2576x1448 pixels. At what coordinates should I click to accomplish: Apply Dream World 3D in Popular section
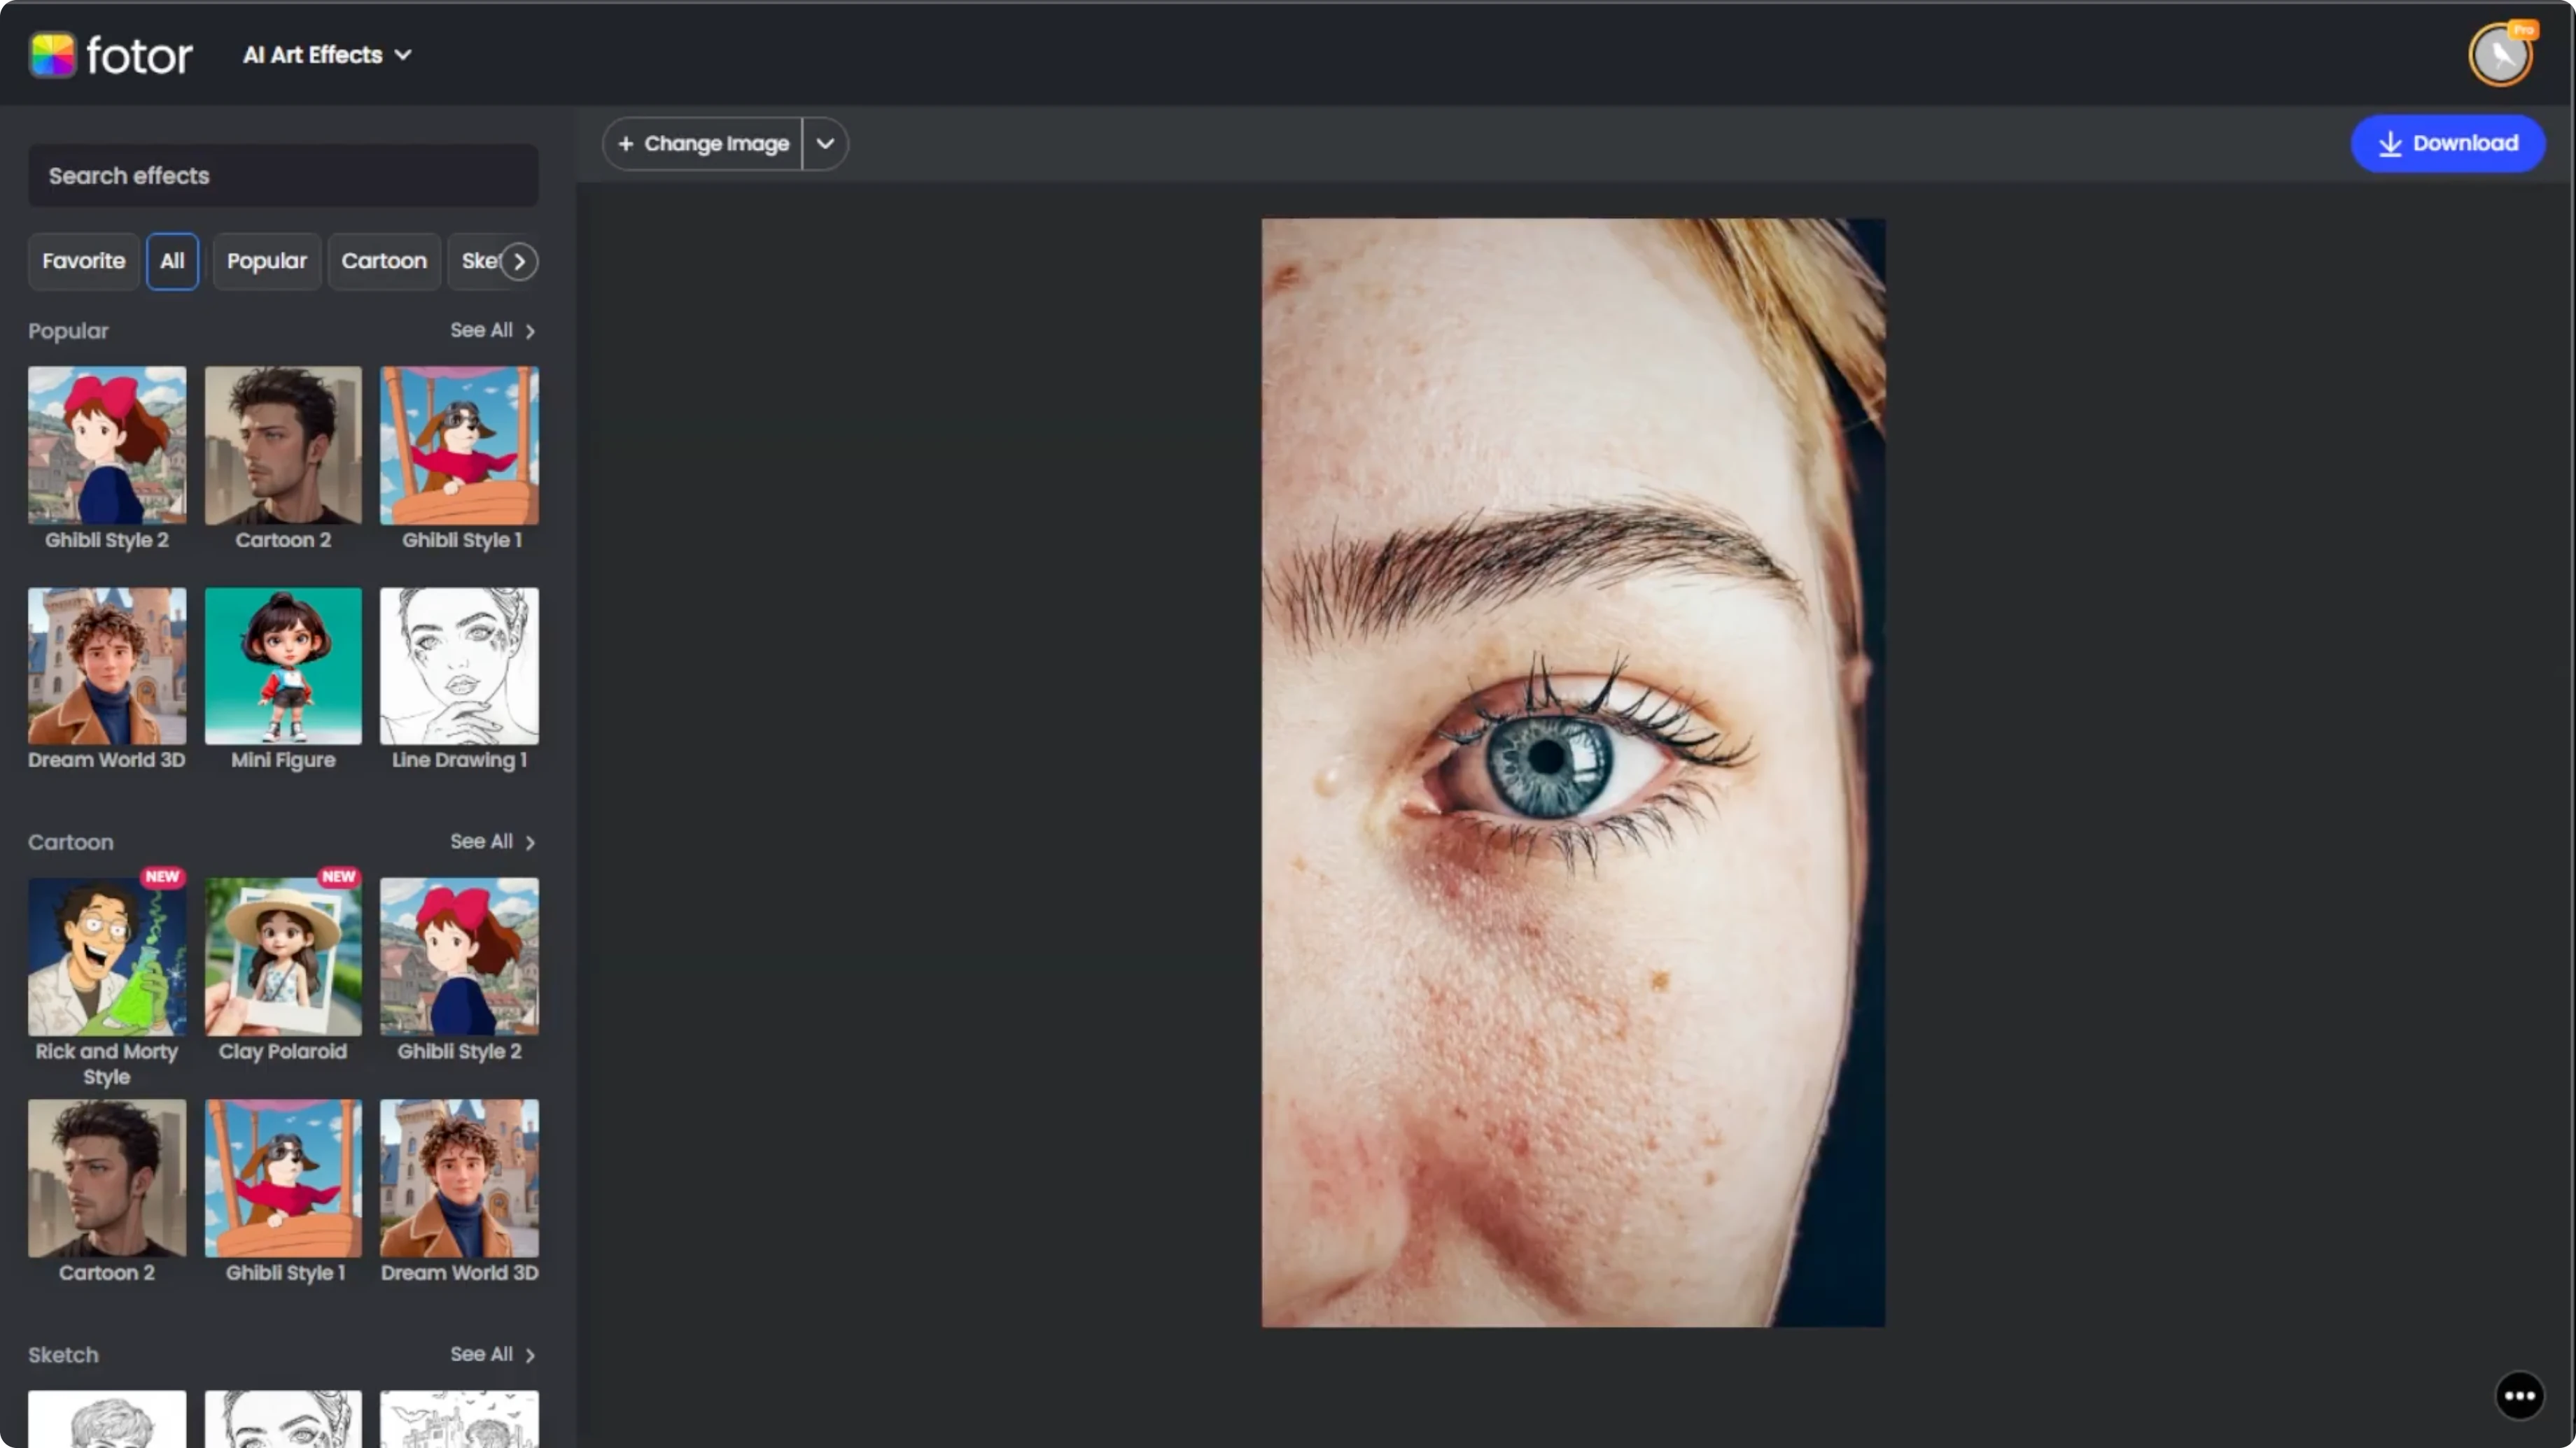coord(107,665)
